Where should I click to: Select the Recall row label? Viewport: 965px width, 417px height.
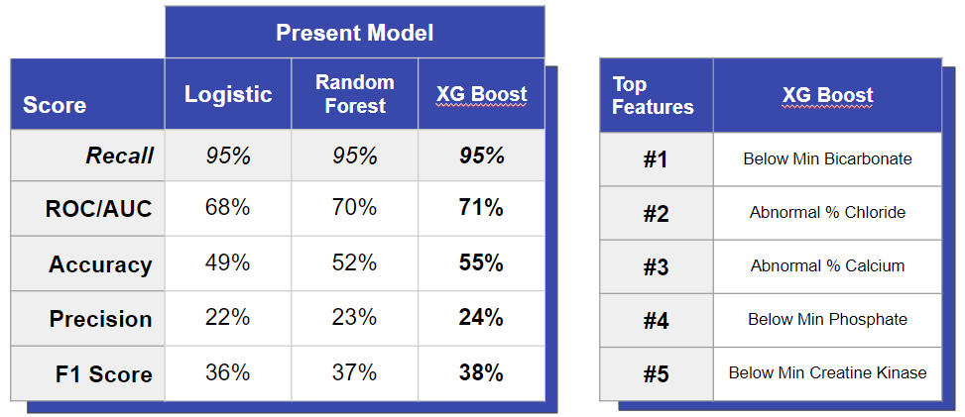click(x=119, y=156)
